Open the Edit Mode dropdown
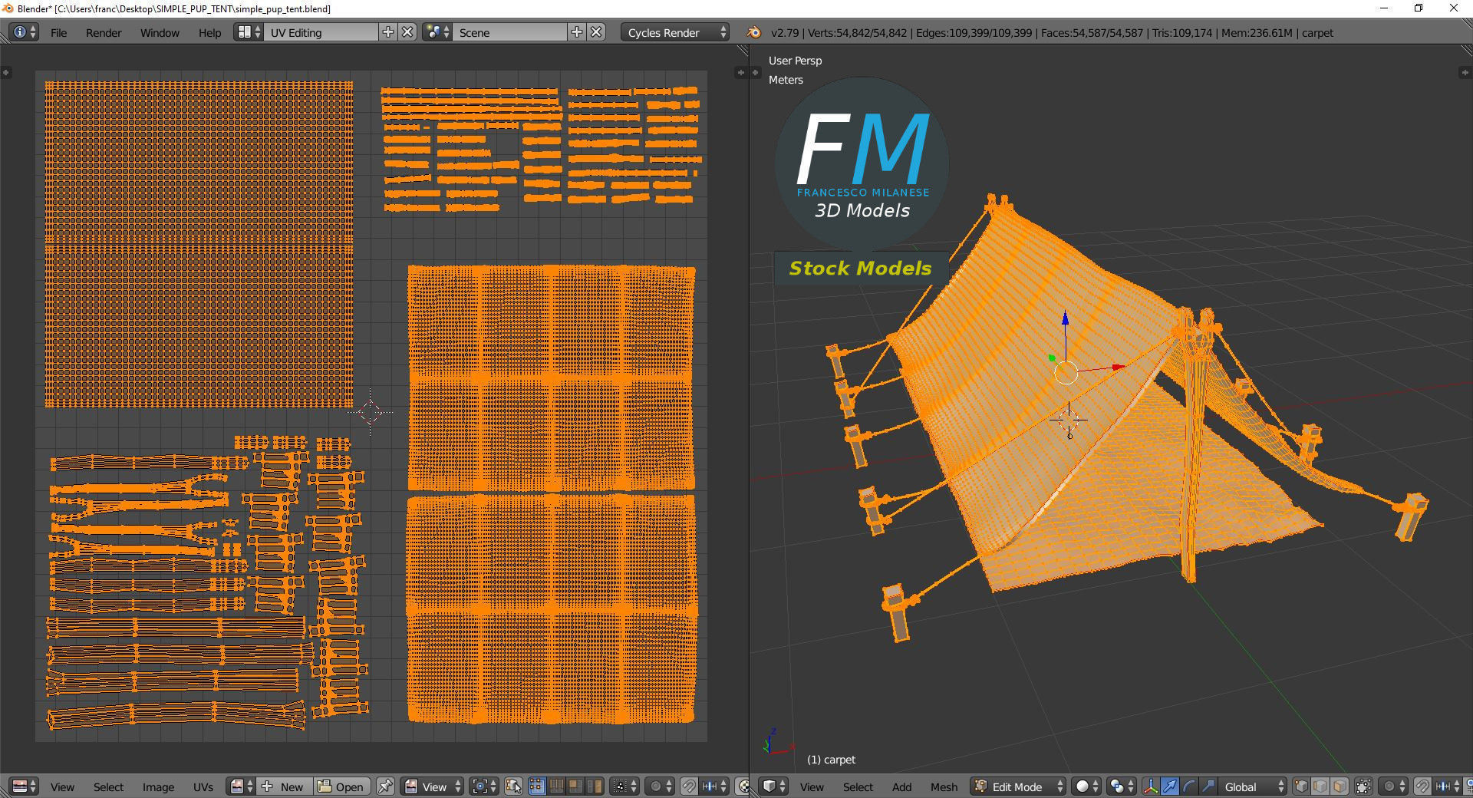 [1019, 786]
